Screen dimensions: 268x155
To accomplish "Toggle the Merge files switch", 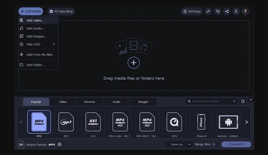I will click(x=215, y=144).
